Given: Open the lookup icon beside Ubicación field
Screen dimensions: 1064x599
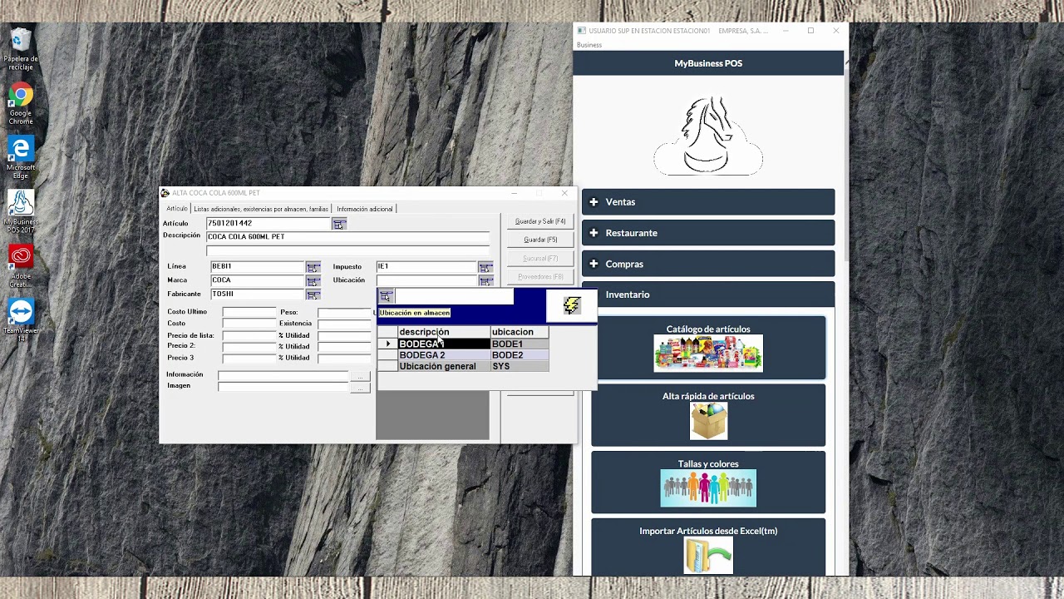Looking at the screenshot, I should 485,281.
